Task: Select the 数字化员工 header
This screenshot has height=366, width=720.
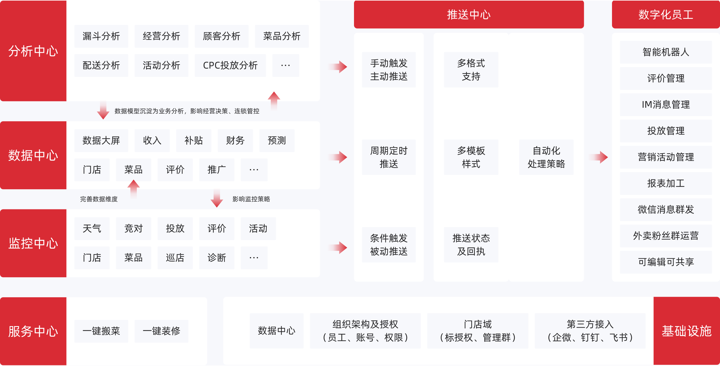Action: click(x=666, y=14)
